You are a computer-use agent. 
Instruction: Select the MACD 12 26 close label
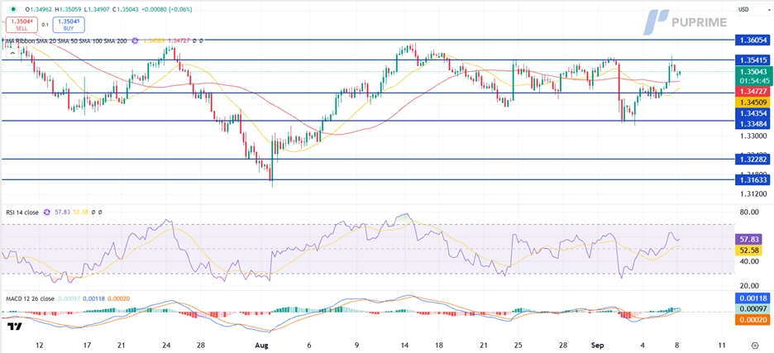[x=31, y=298]
